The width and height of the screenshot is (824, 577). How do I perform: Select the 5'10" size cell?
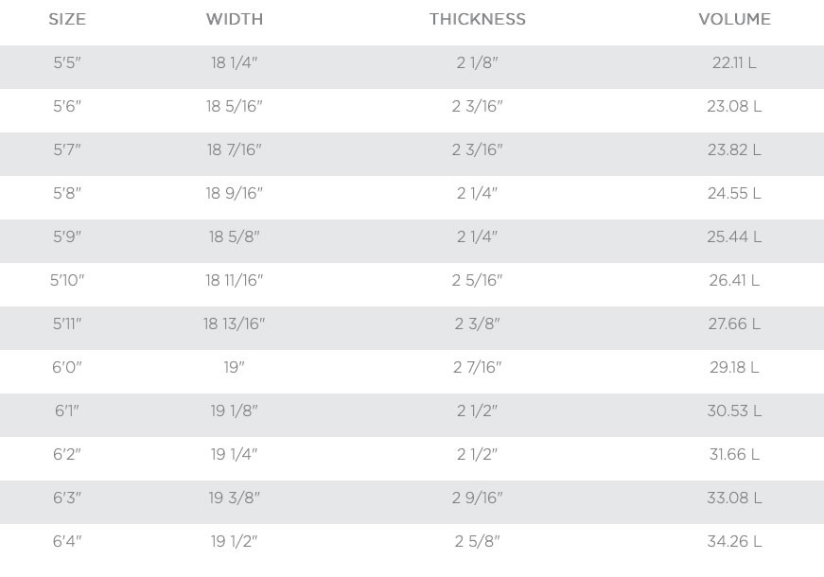67,281
